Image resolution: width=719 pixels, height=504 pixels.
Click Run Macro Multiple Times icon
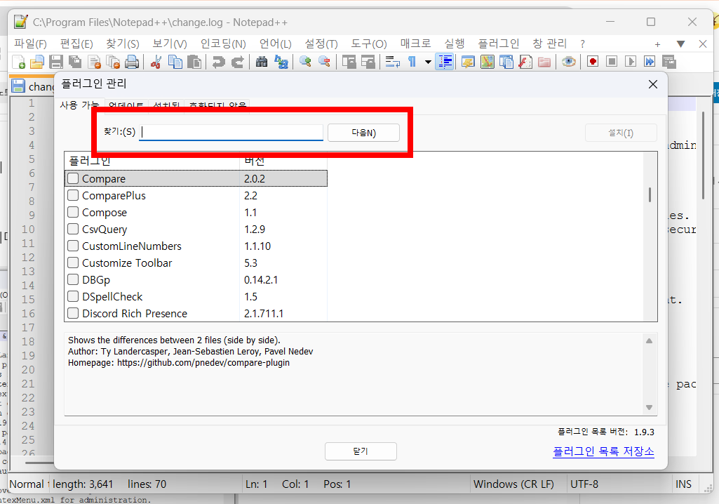650,62
